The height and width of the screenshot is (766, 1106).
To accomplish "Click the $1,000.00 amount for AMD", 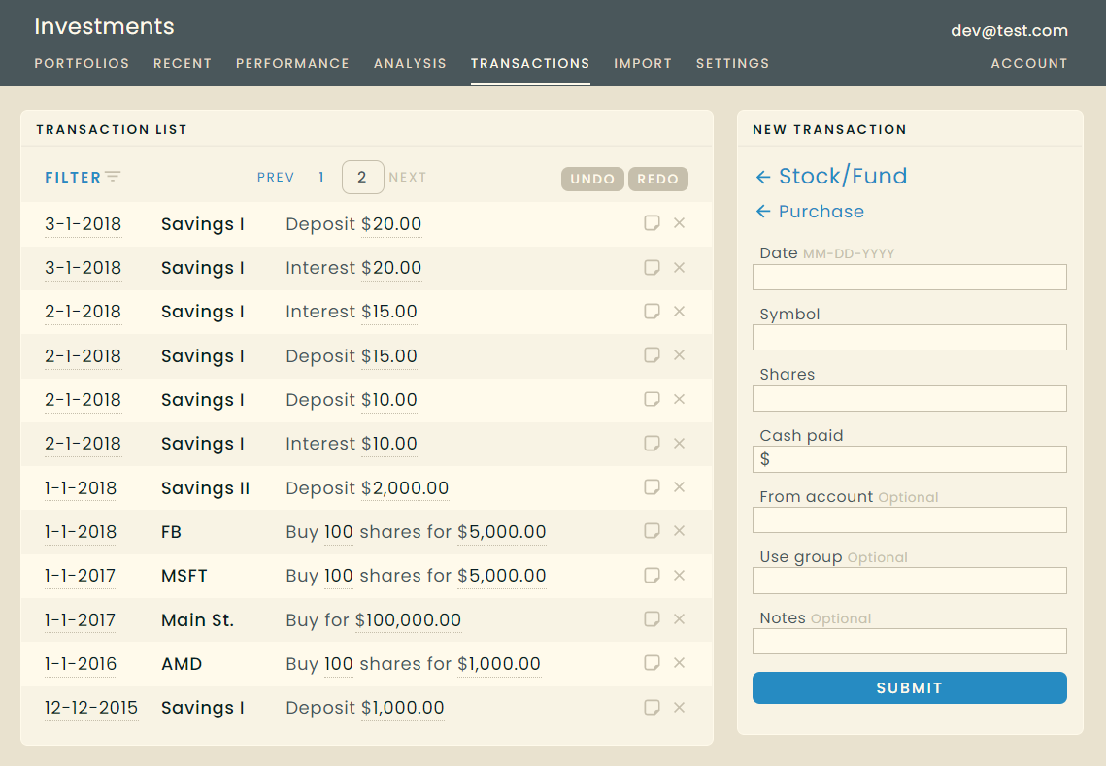I will click(x=499, y=664).
